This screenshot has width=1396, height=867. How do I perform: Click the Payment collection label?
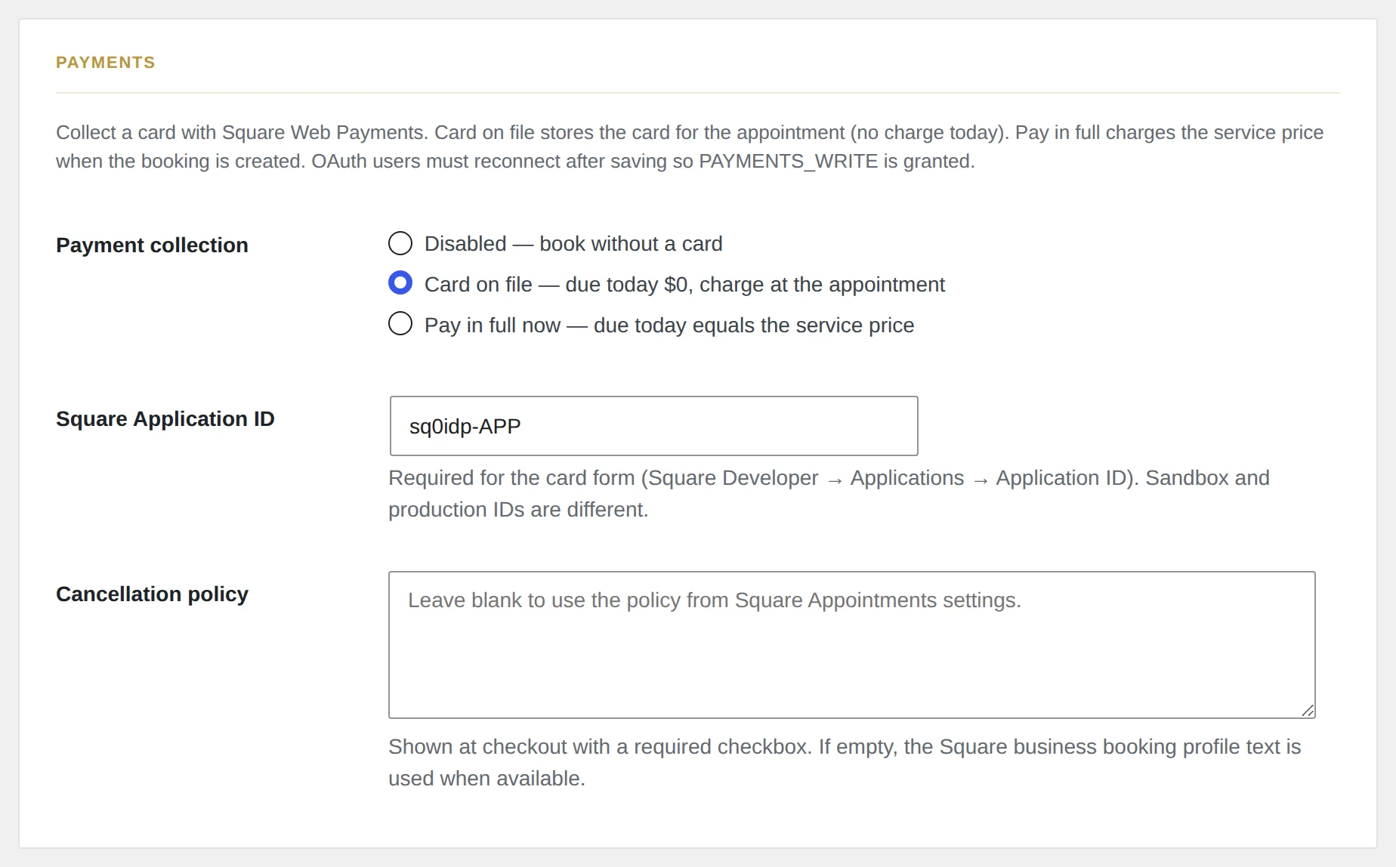tap(152, 245)
